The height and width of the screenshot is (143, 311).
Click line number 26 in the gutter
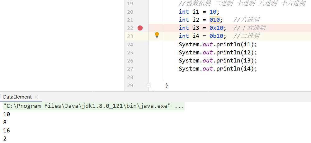click(x=130, y=61)
